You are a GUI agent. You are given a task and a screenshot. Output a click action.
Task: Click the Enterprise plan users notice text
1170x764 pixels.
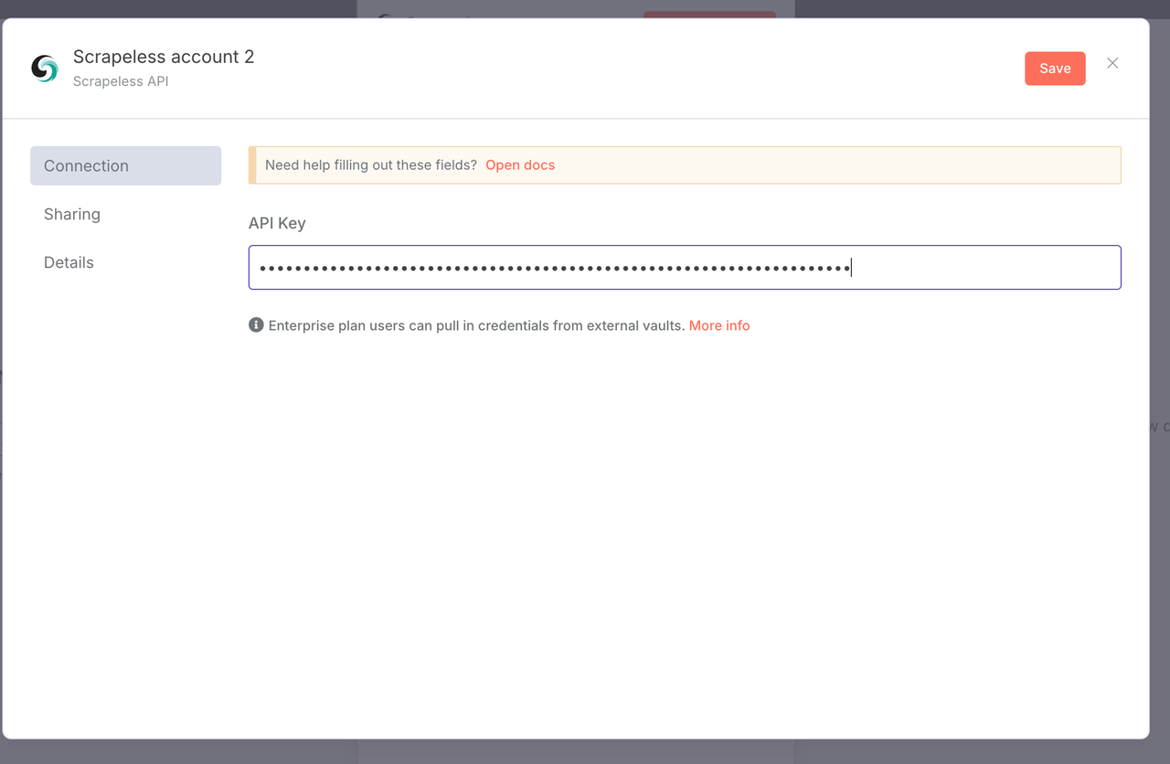click(476, 325)
